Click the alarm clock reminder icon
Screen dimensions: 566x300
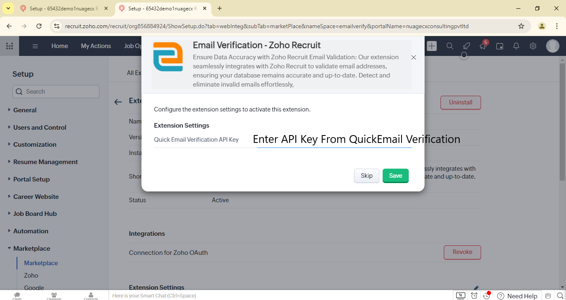point(474,295)
